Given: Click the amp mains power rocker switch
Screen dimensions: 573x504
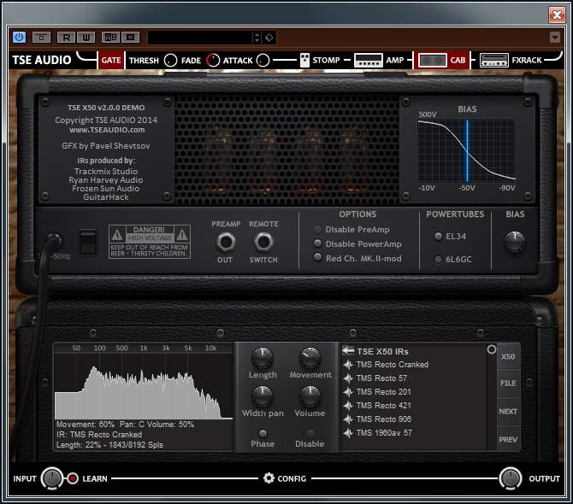Looking at the screenshot, I should coord(87,243).
